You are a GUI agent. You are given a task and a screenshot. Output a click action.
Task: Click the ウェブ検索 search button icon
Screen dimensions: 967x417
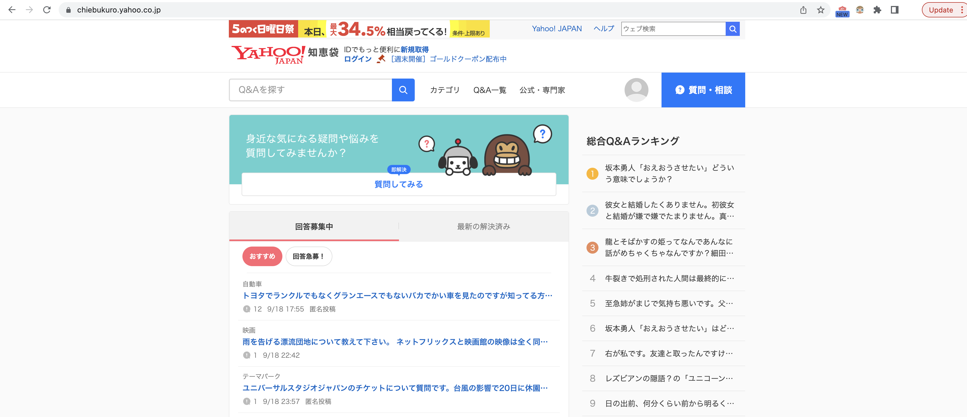[732, 29]
